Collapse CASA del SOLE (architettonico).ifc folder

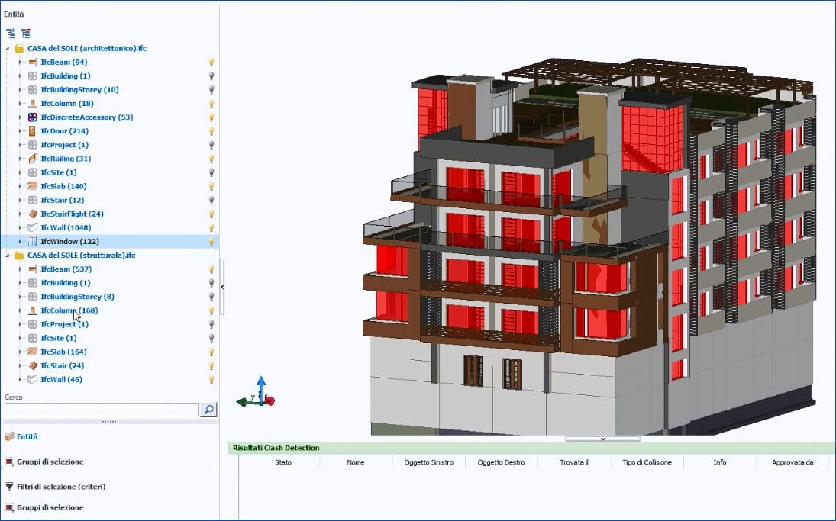(6, 47)
